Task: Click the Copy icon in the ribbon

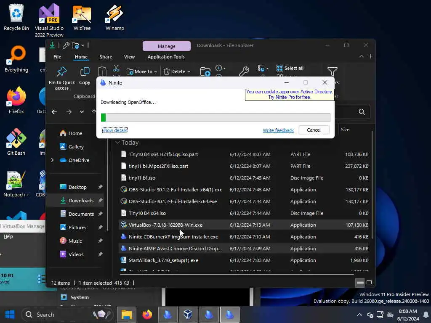Action: point(85,76)
